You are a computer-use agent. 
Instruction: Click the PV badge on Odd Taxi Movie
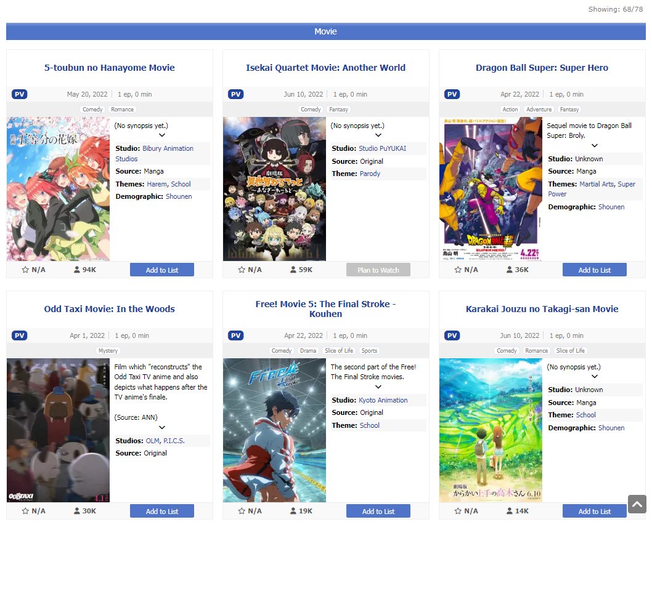pyautogui.click(x=20, y=335)
